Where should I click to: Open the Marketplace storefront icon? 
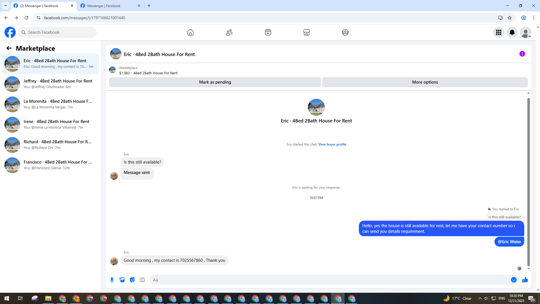(x=307, y=32)
